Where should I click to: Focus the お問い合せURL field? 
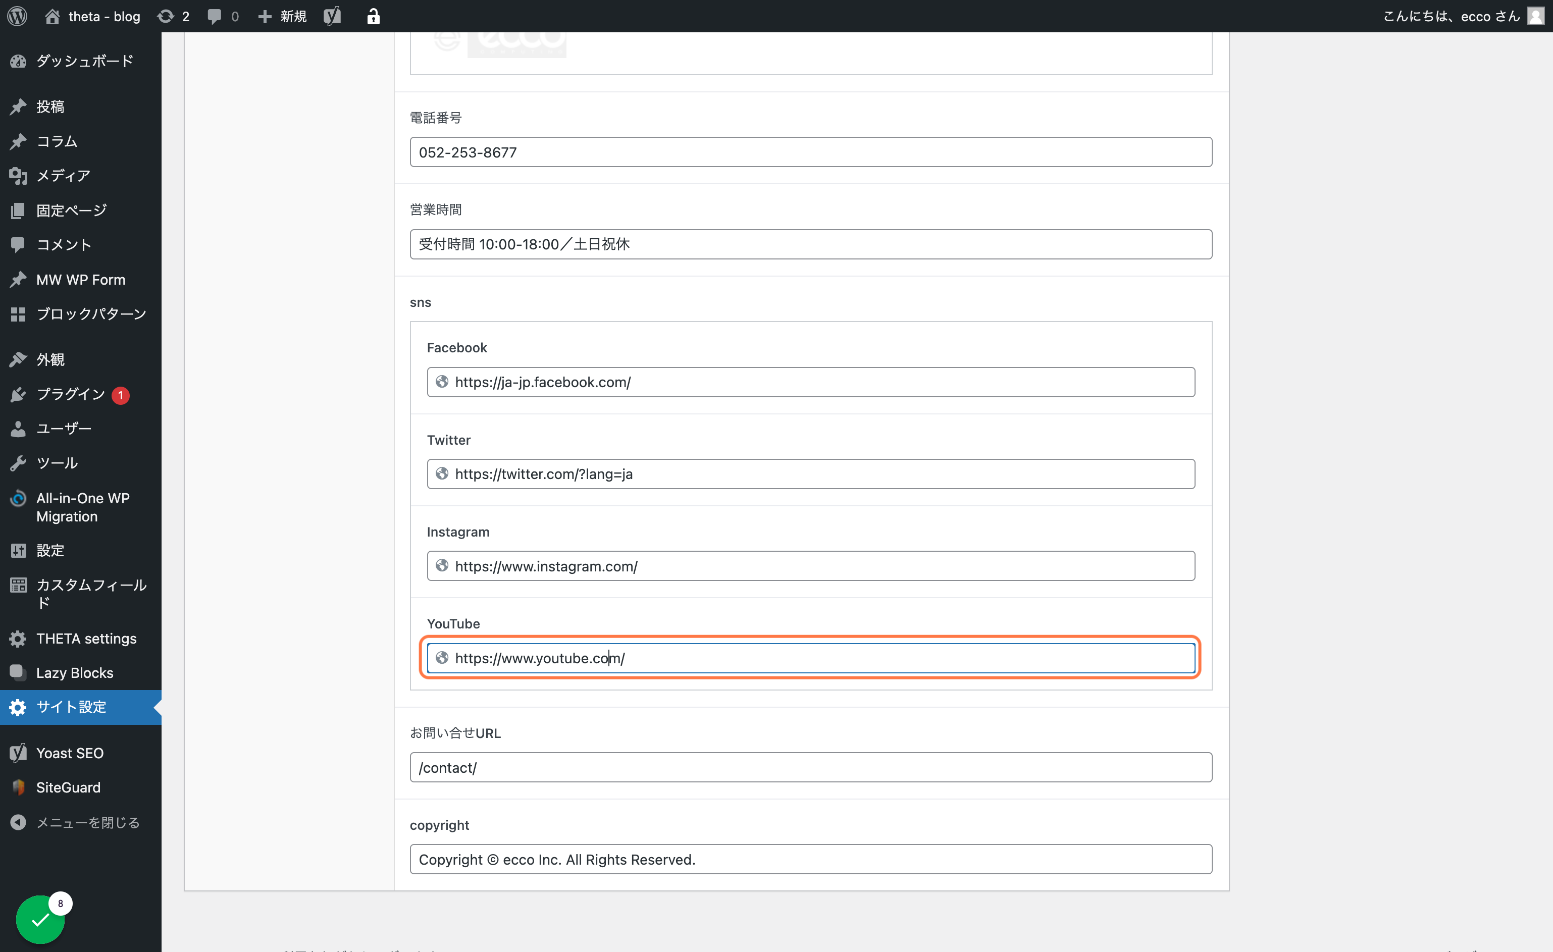(810, 767)
